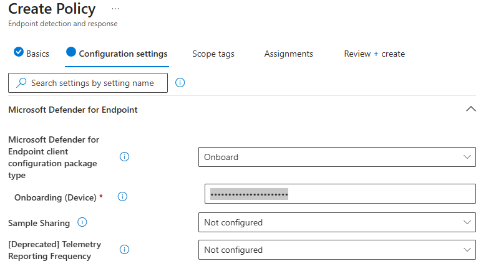Click the Sample Sharing info icon
496x274 pixels.
[82, 222]
